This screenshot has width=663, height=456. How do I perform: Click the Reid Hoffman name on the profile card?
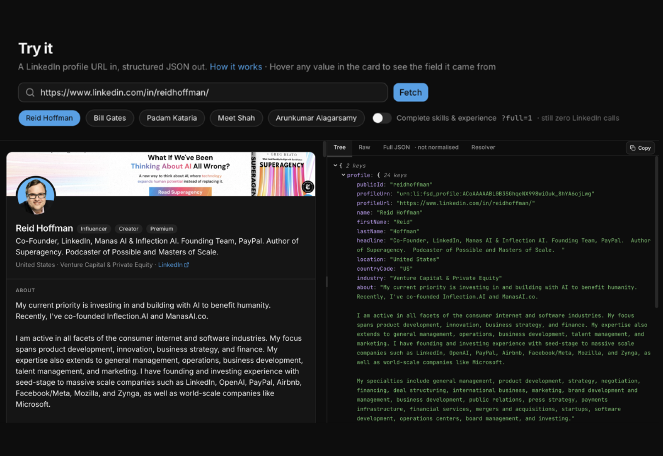click(44, 228)
